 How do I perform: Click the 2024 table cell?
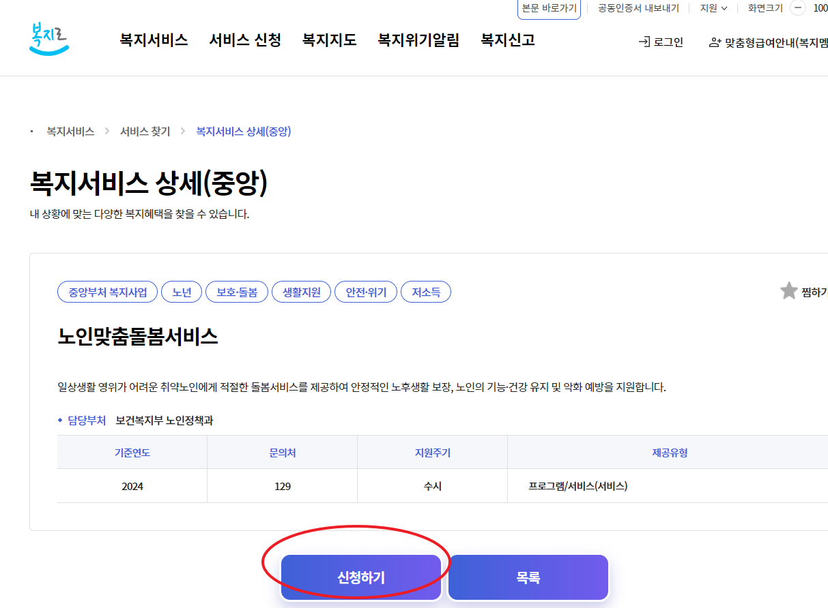[132, 486]
